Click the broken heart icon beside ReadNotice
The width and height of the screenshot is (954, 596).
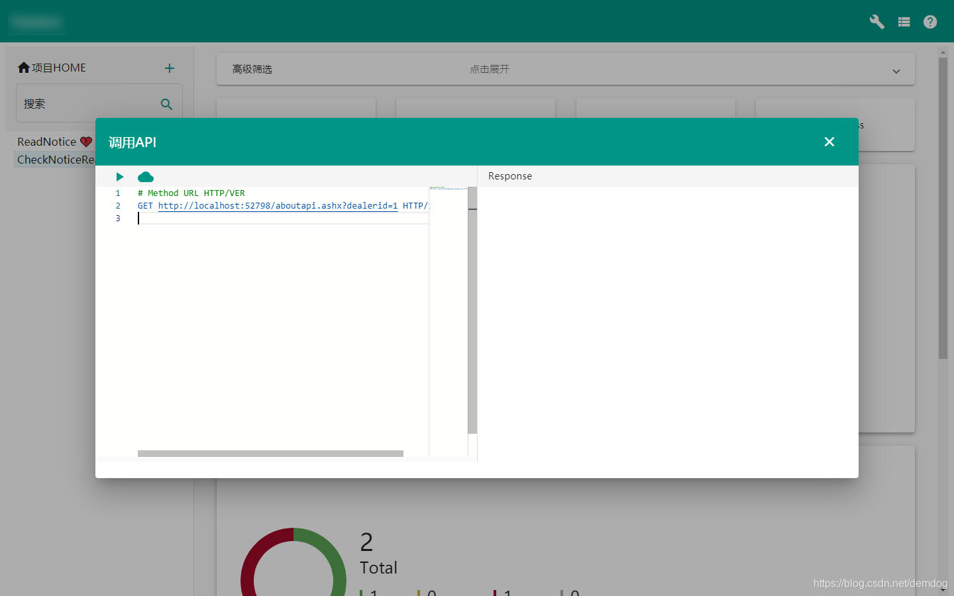(86, 142)
